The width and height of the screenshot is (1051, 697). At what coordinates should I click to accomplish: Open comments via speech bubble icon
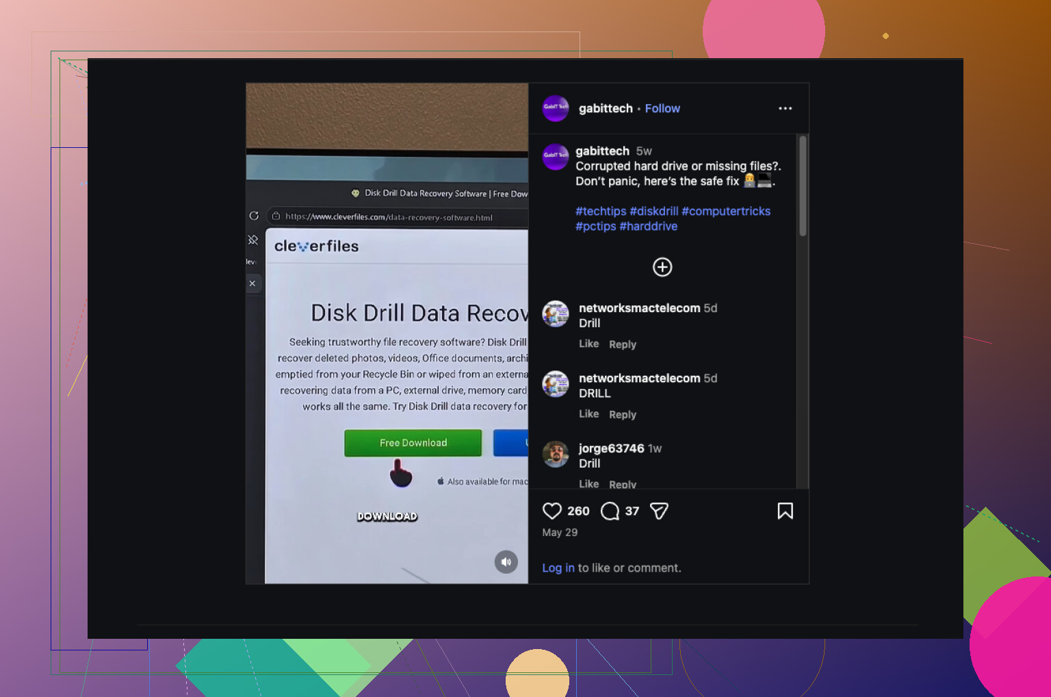pos(610,511)
